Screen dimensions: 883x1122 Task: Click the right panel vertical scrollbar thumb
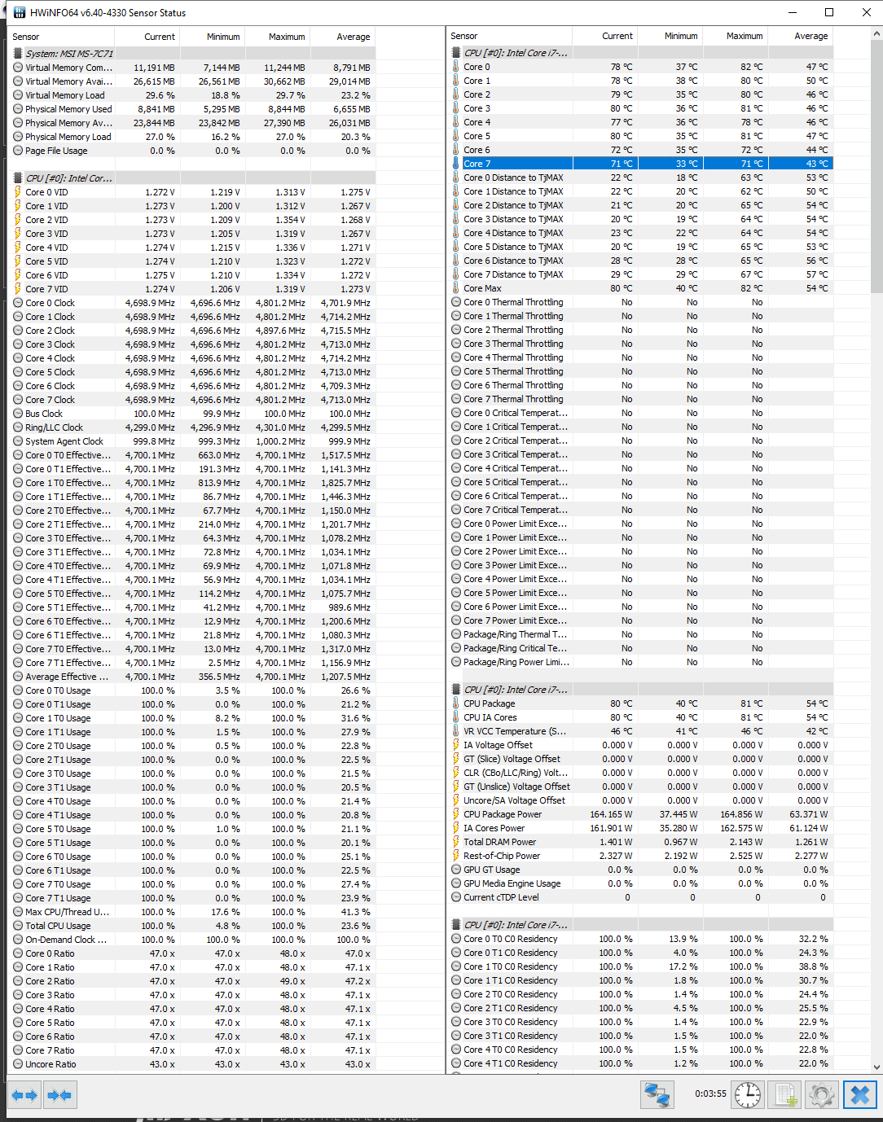pos(876,167)
